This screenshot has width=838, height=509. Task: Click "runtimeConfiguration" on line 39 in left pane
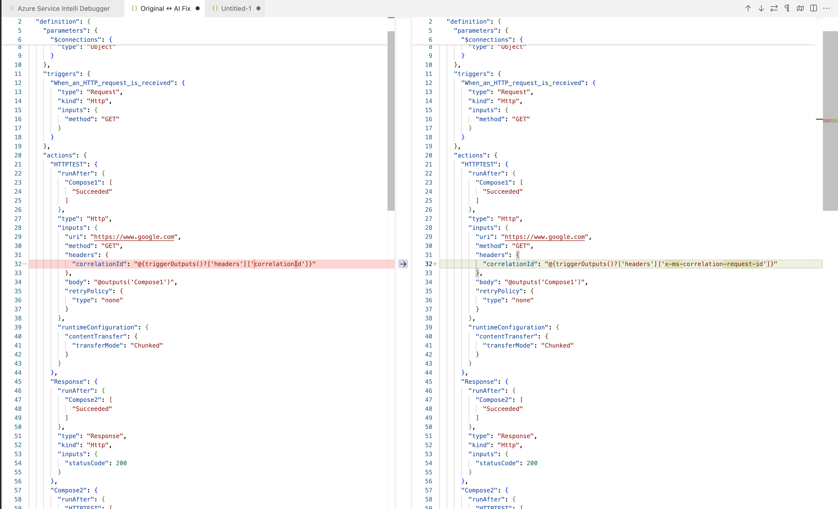coord(98,327)
